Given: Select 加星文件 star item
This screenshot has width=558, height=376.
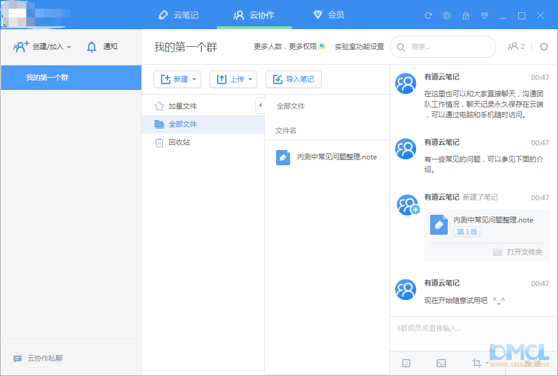Looking at the screenshot, I should (x=203, y=106).
